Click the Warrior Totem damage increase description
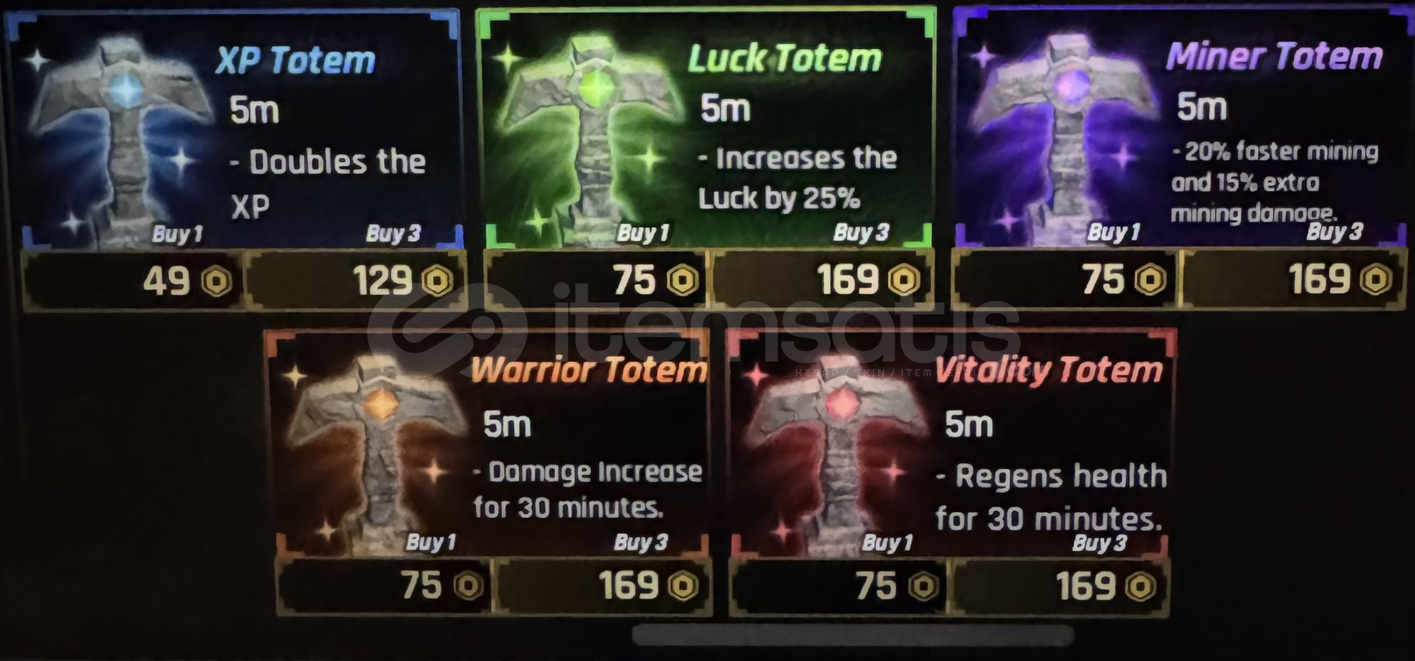1415x661 pixels. click(588, 489)
